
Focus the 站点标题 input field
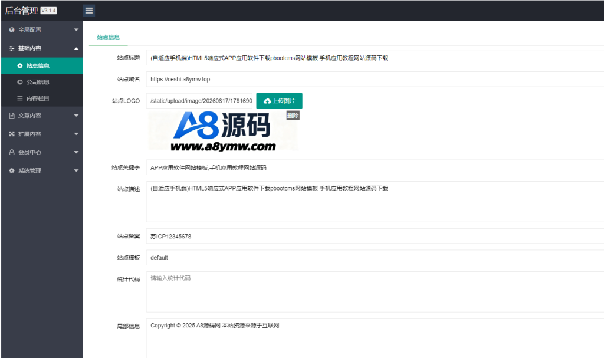pos(375,58)
